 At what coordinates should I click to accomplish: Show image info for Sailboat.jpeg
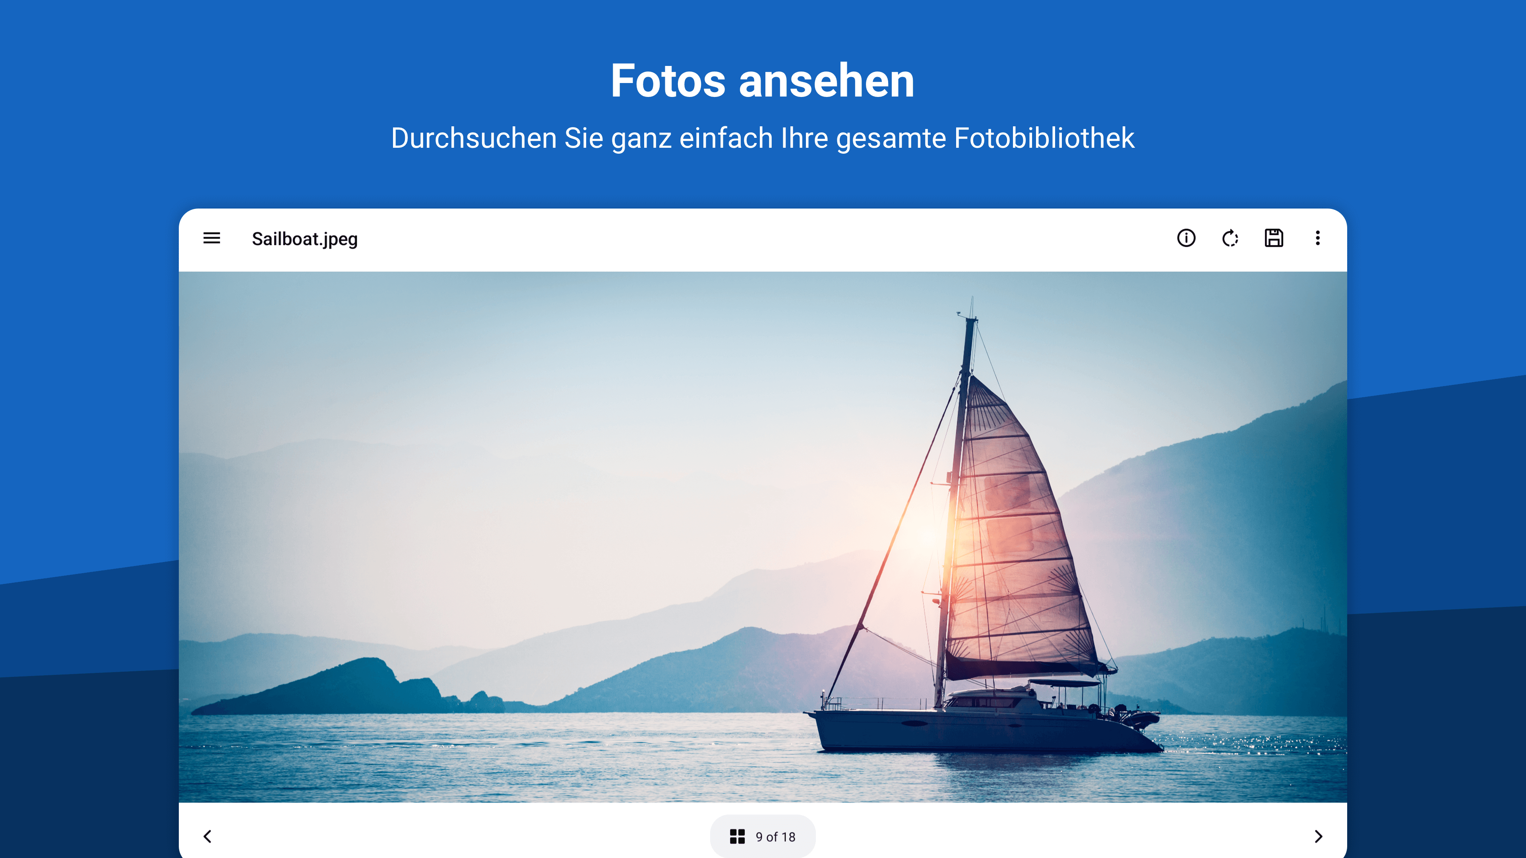(x=1186, y=238)
